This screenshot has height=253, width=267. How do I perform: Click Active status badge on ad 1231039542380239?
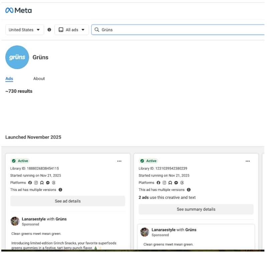(148, 161)
